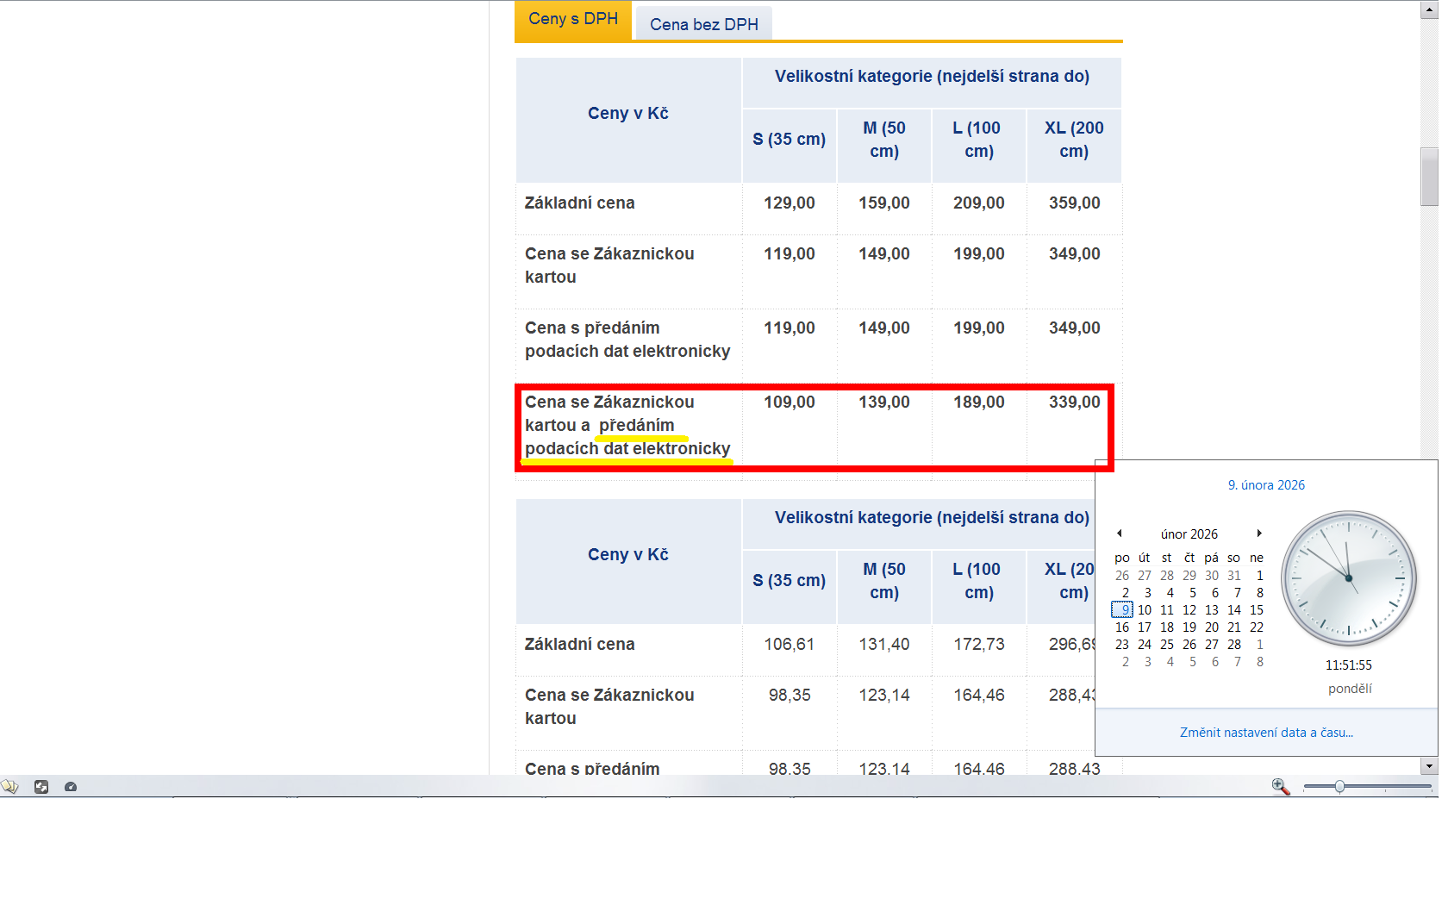The image size is (1448, 905).
Task: Open Změnit nastavení data a času link
Action: 1266,733
